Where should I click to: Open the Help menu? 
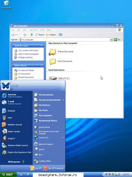tap(49, 30)
